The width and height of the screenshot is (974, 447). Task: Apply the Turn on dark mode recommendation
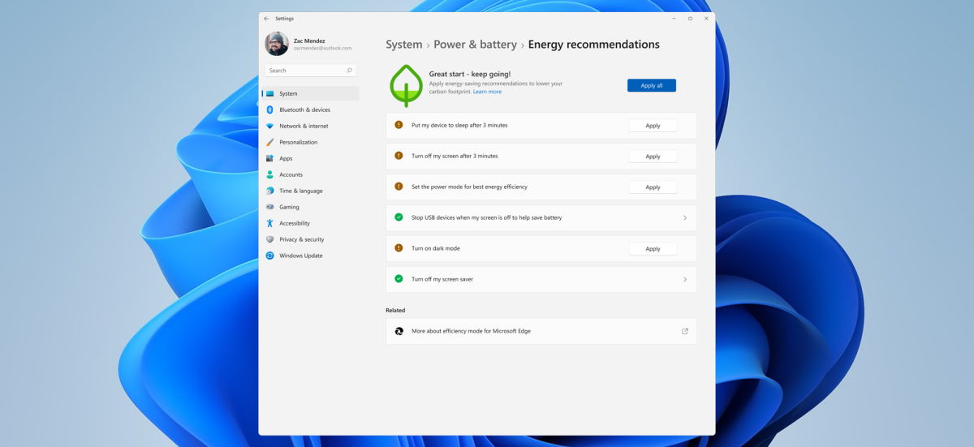(x=653, y=249)
